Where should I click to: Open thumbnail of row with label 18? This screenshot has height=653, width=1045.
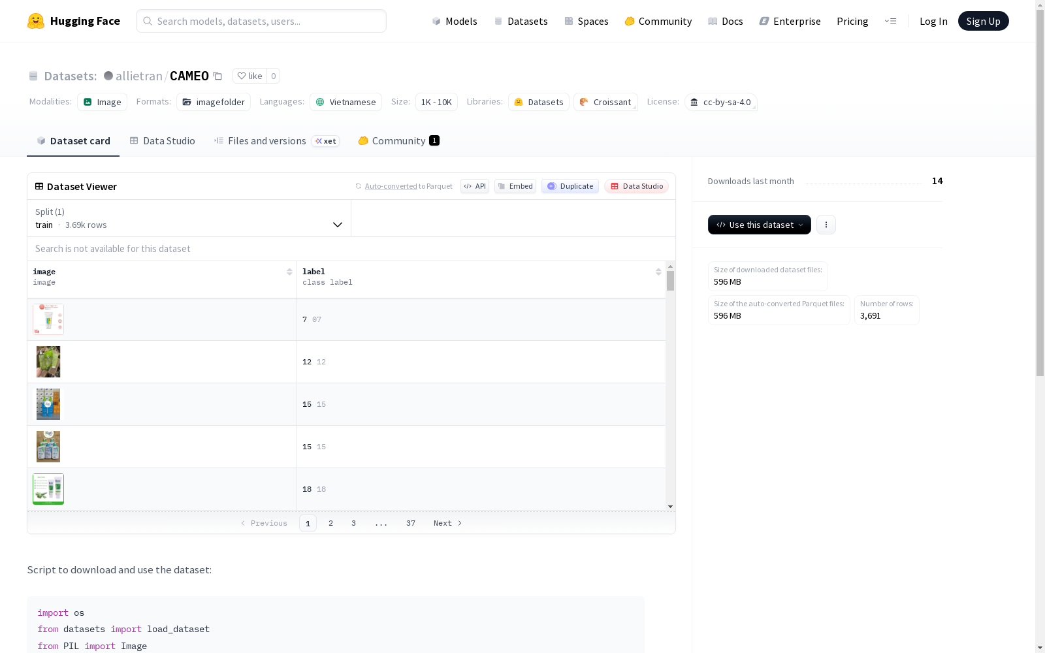[48, 489]
